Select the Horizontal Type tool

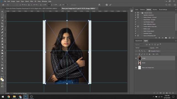(2, 59)
